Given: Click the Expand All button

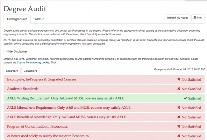Looking at the screenshot, I should click(12, 71).
